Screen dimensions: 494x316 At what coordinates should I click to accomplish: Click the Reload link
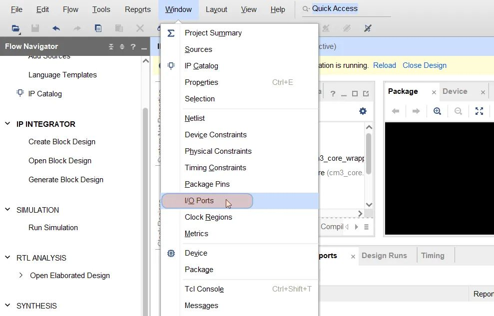click(385, 65)
